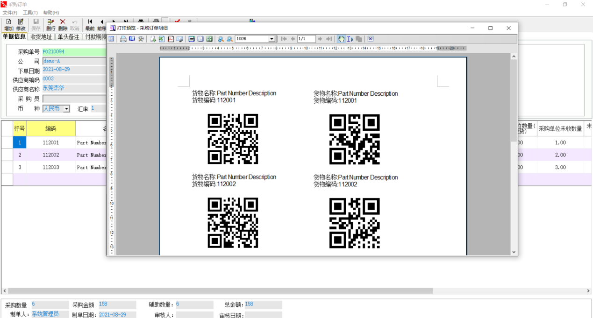Click the printer icon in print preview toolbar

tap(123, 39)
